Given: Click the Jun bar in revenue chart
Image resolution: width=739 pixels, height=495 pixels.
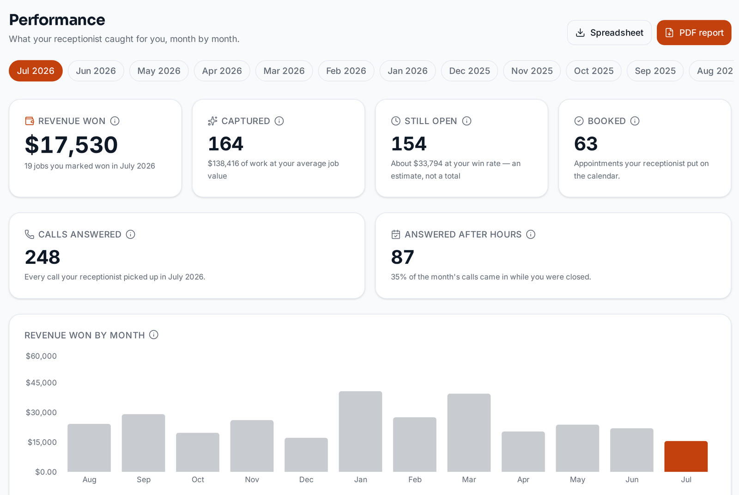Looking at the screenshot, I should point(632,450).
